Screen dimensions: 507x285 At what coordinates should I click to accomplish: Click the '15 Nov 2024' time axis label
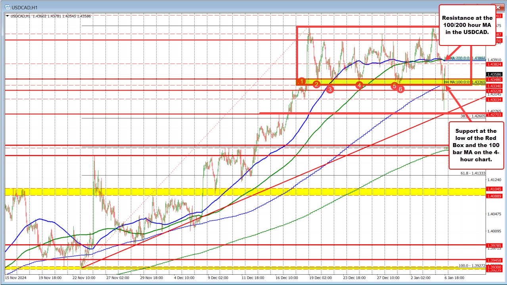click(x=16, y=278)
